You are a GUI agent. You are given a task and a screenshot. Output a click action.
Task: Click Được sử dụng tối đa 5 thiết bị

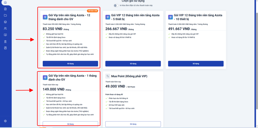(120, 37)
